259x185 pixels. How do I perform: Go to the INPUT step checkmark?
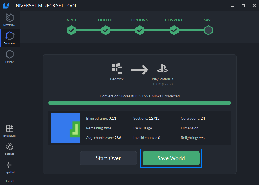(71, 30)
